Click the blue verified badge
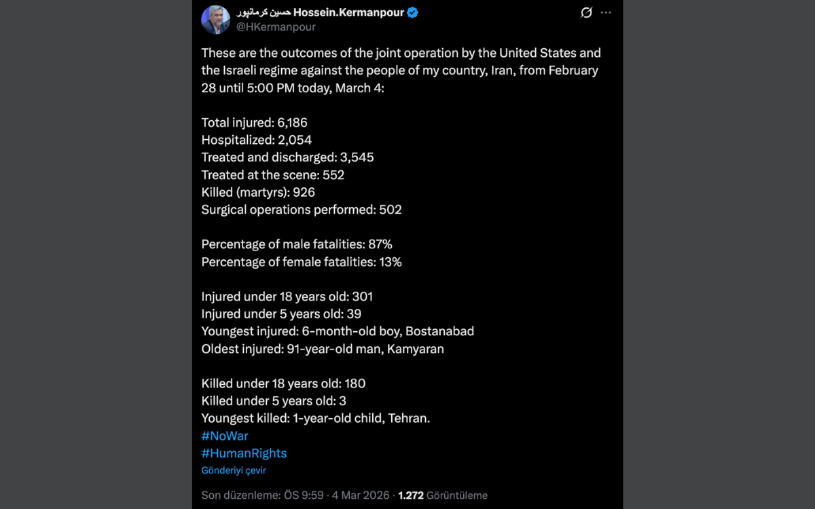 [x=412, y=13]
